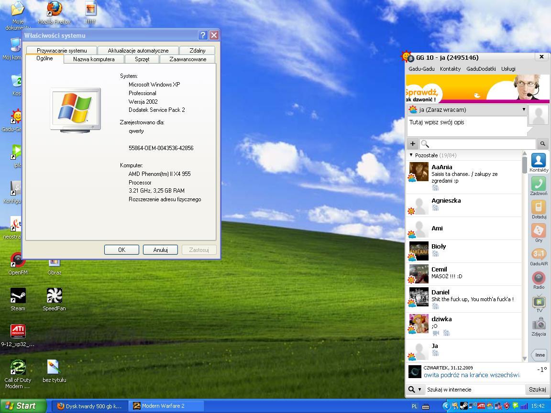Select the Ogólne tab
Image resolution: width=551 pixels, height=413 pixels.
(x=44, y=58)
